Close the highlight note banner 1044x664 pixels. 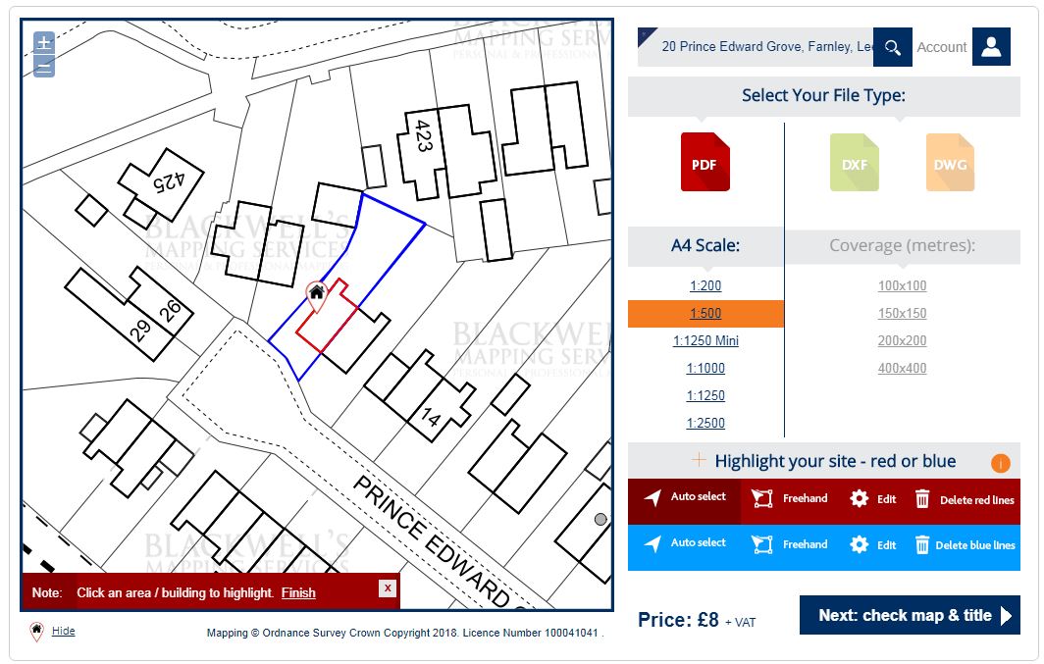pyautogui.click(x=387, y=588)
